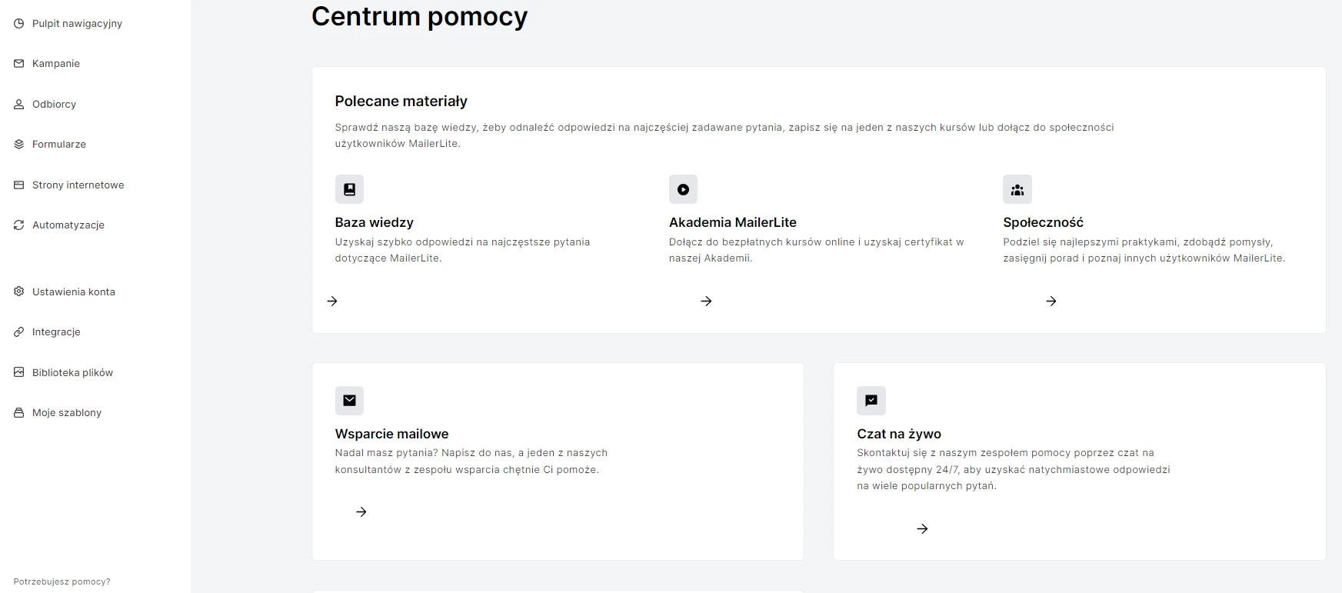Screen dimensions: 1342x593
Task: Click arrow in Wsparcie mailowe card
Action: click(361, 512)
